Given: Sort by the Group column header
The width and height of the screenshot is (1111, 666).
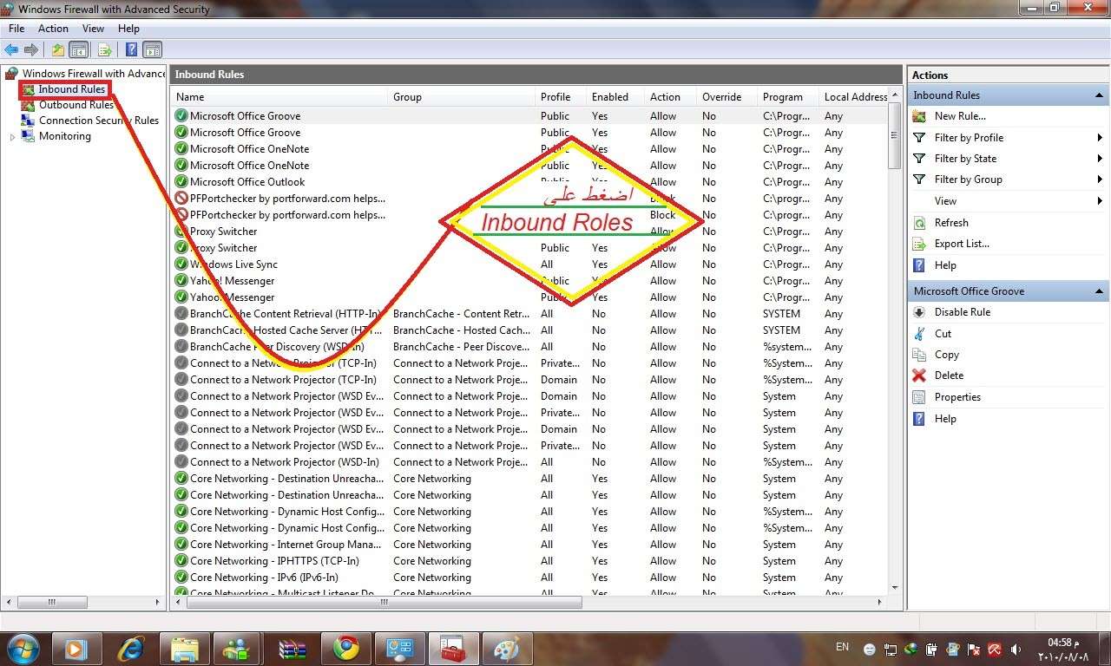Looking at the screenshot, I should [462, 97].
